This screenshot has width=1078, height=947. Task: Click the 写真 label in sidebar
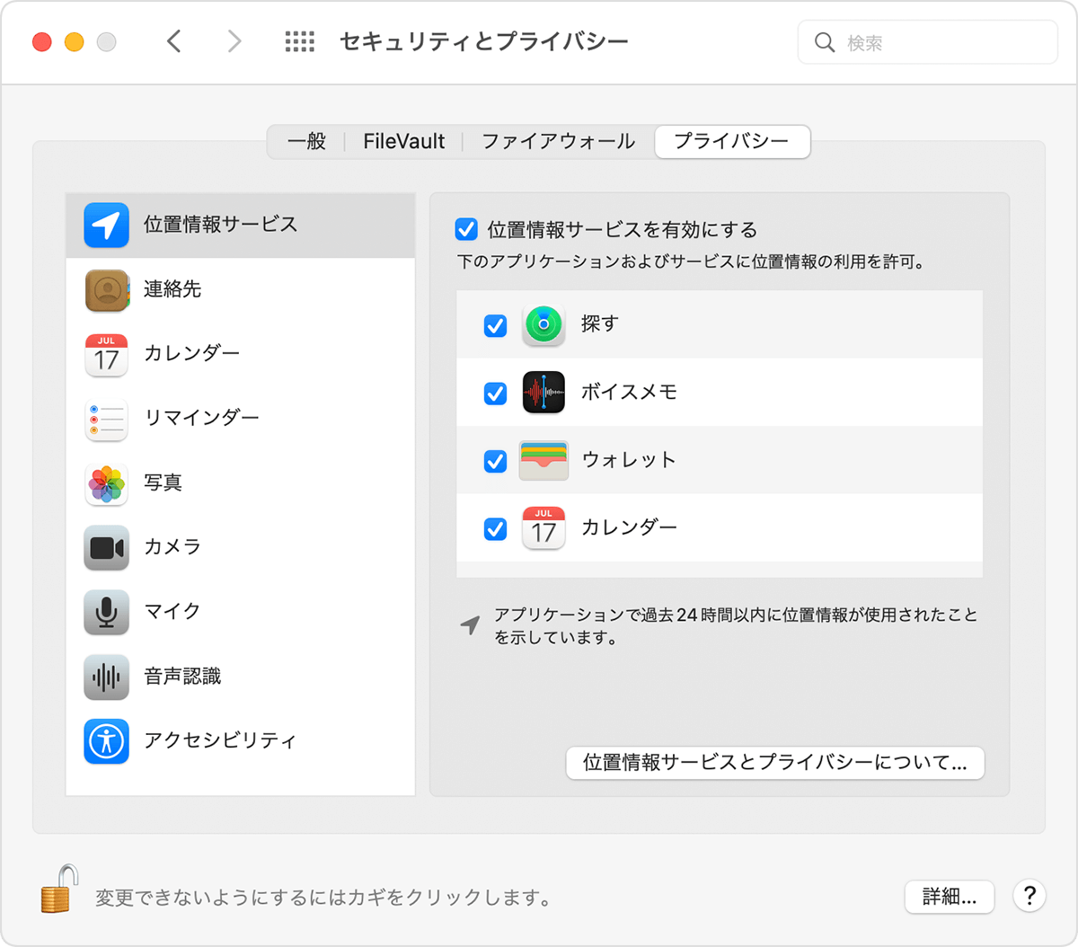pyautogui.click(x=163, y=482)
